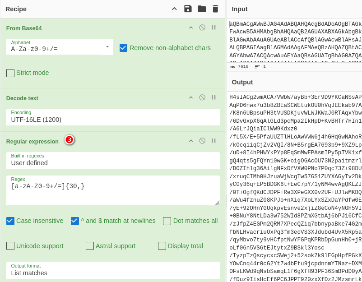Disable the Decode text operation
362x282 pixels.
(x=202, y=97)
